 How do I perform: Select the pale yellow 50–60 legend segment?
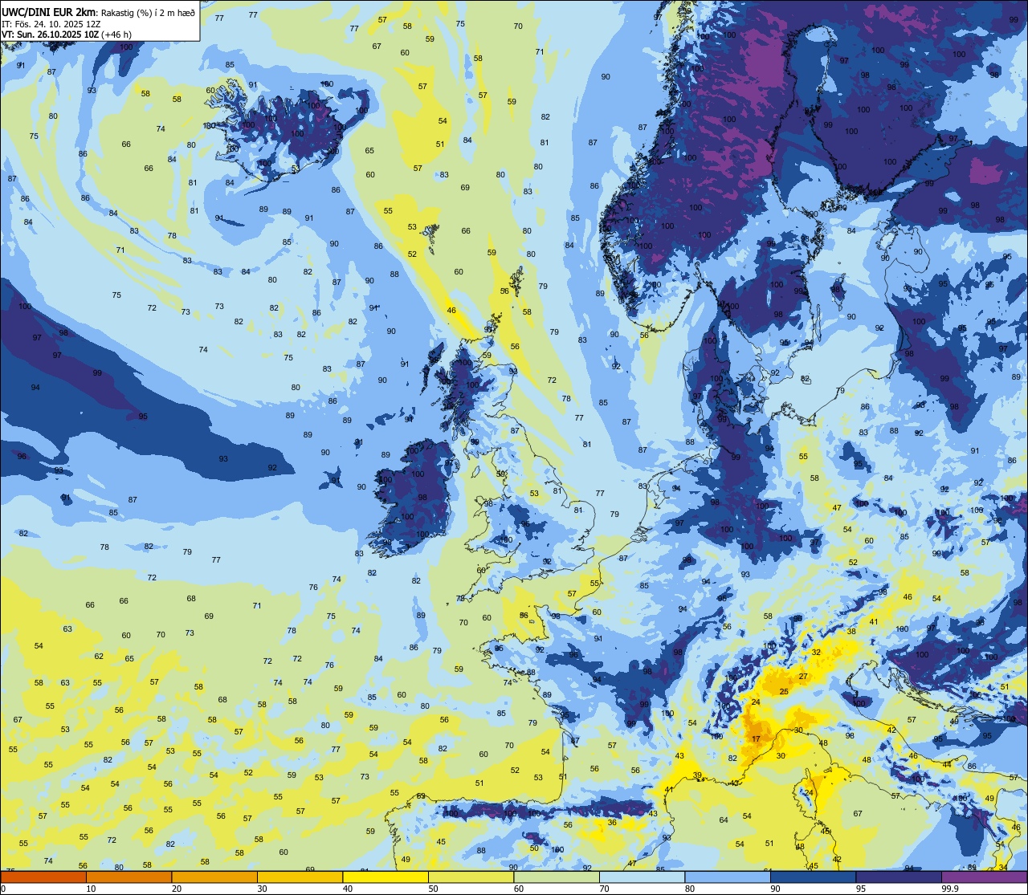click(471, 877)
